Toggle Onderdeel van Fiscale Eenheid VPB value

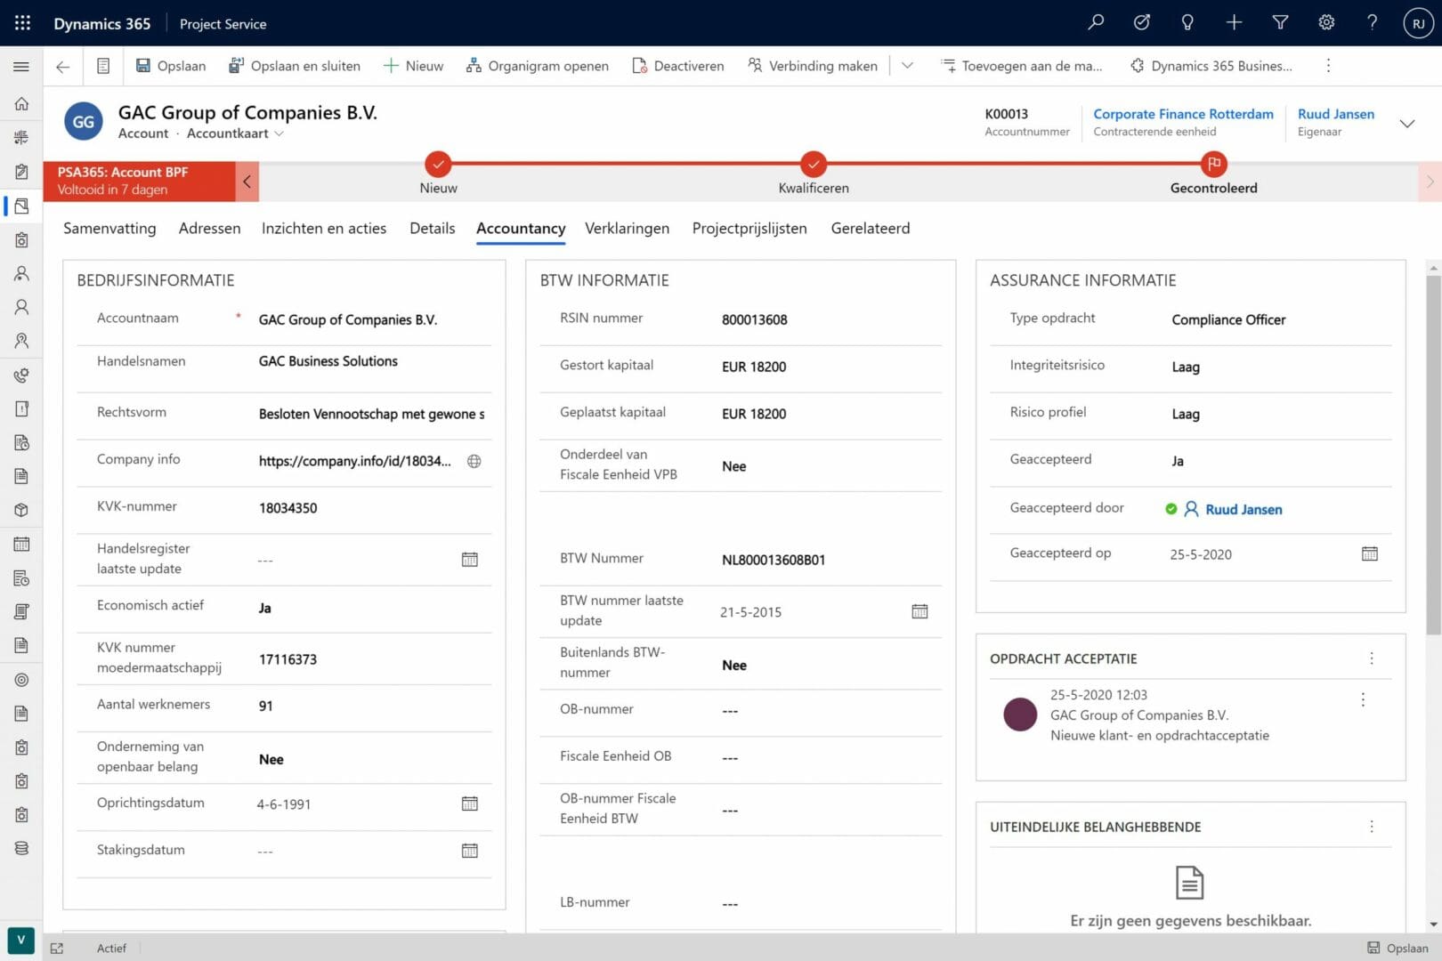(734, 466)
